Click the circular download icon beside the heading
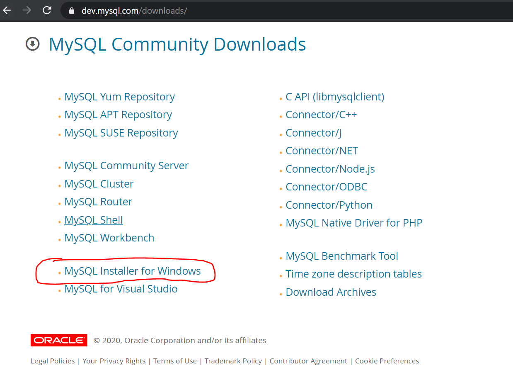The height and width of the screenshot is (385, 513). (33, 44)
